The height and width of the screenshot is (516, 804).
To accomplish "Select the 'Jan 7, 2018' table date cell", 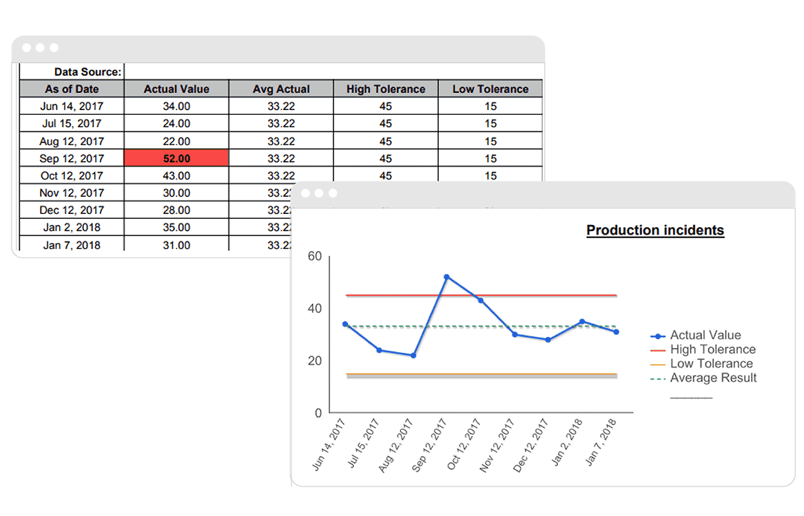I will (72, 245).
